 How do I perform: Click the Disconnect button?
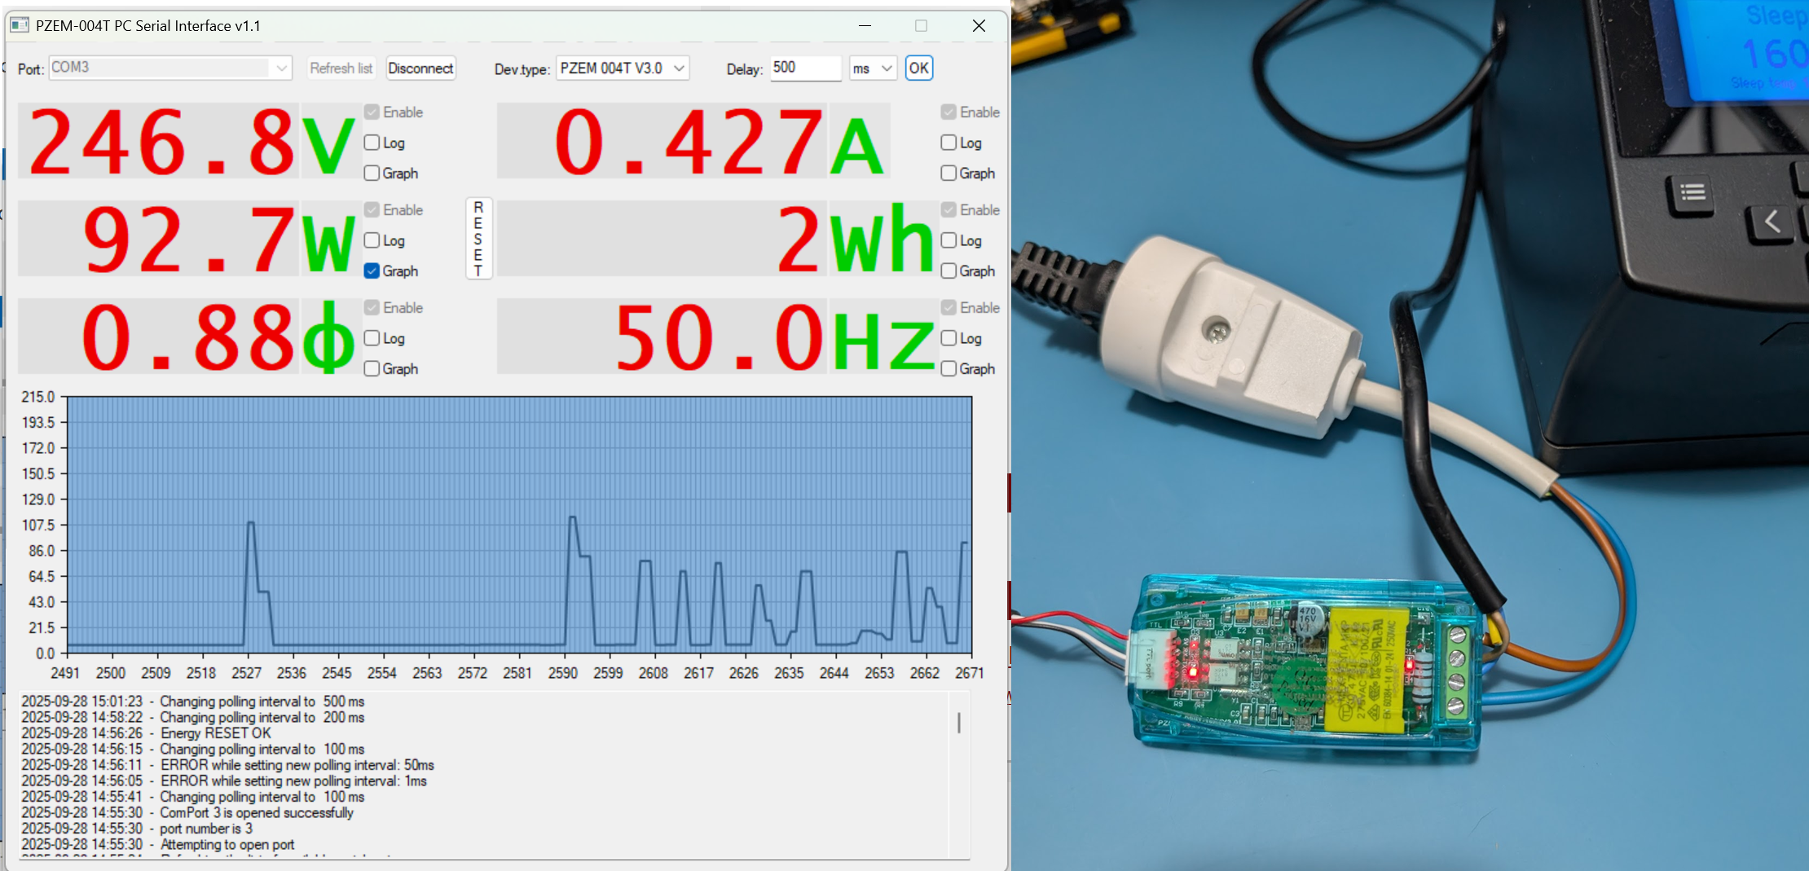420,68
